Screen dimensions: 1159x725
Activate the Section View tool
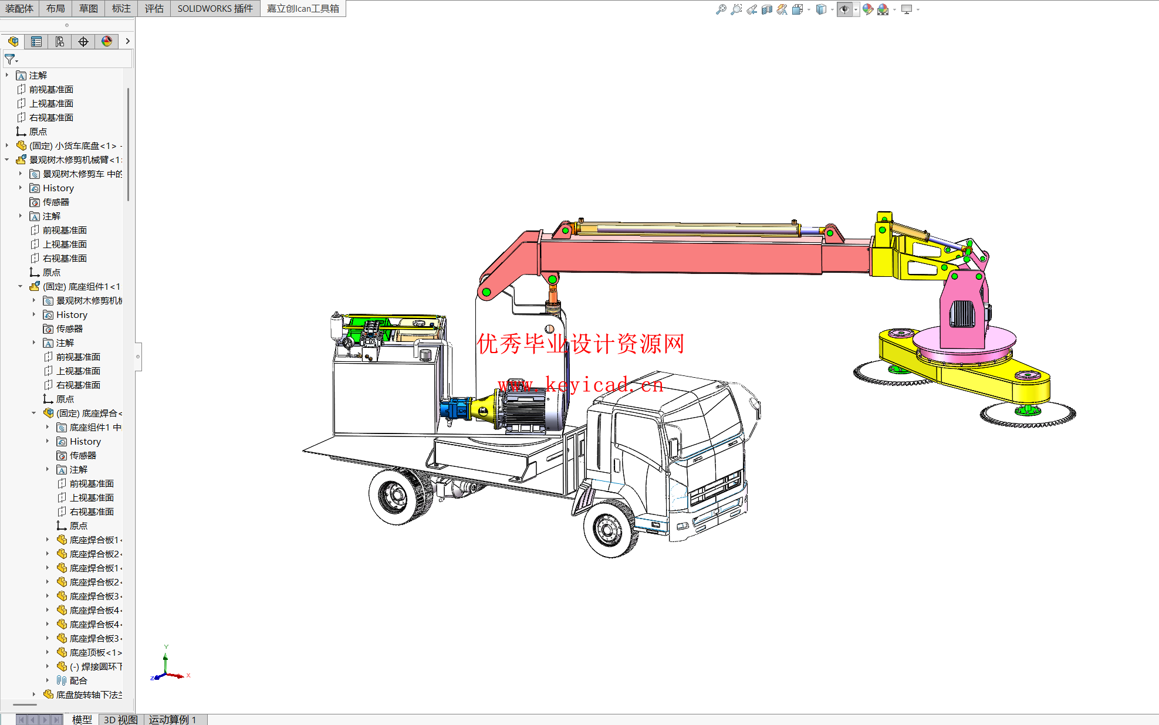tap(766, 9)
